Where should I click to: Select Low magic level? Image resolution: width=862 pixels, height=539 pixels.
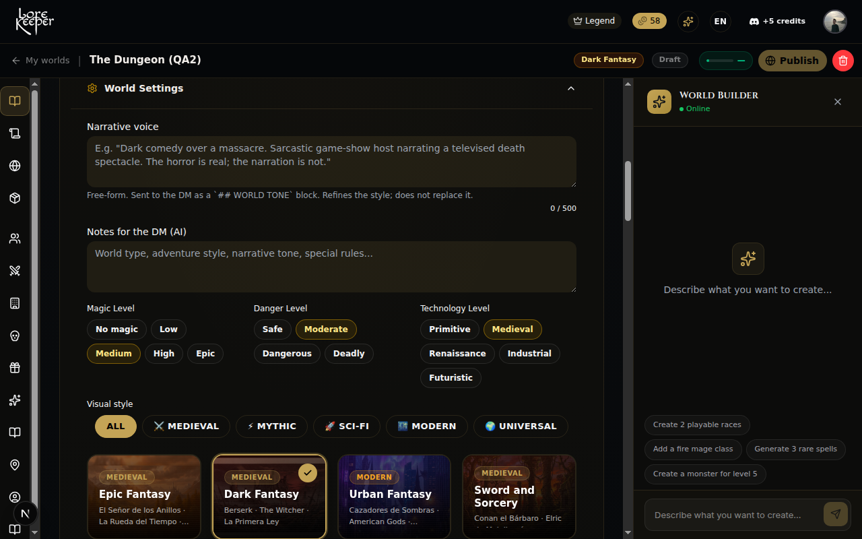(168, 329)
